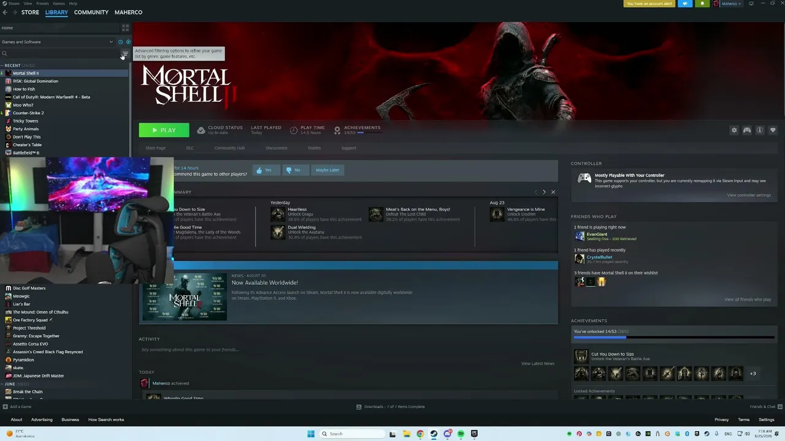The width and height of the screenshot is (785, 441).
Task: Open controller layout icon for Mortal Shell II
Action: pyautogui.click(x=747, y=130)
